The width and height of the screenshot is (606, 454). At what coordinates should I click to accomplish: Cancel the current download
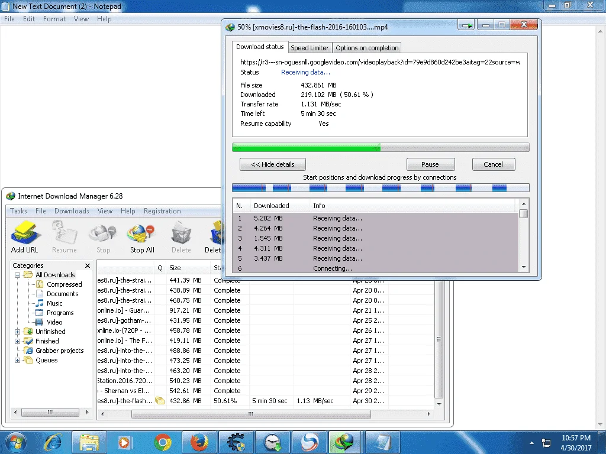493,164
